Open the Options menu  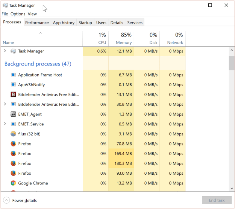(18, 14)
